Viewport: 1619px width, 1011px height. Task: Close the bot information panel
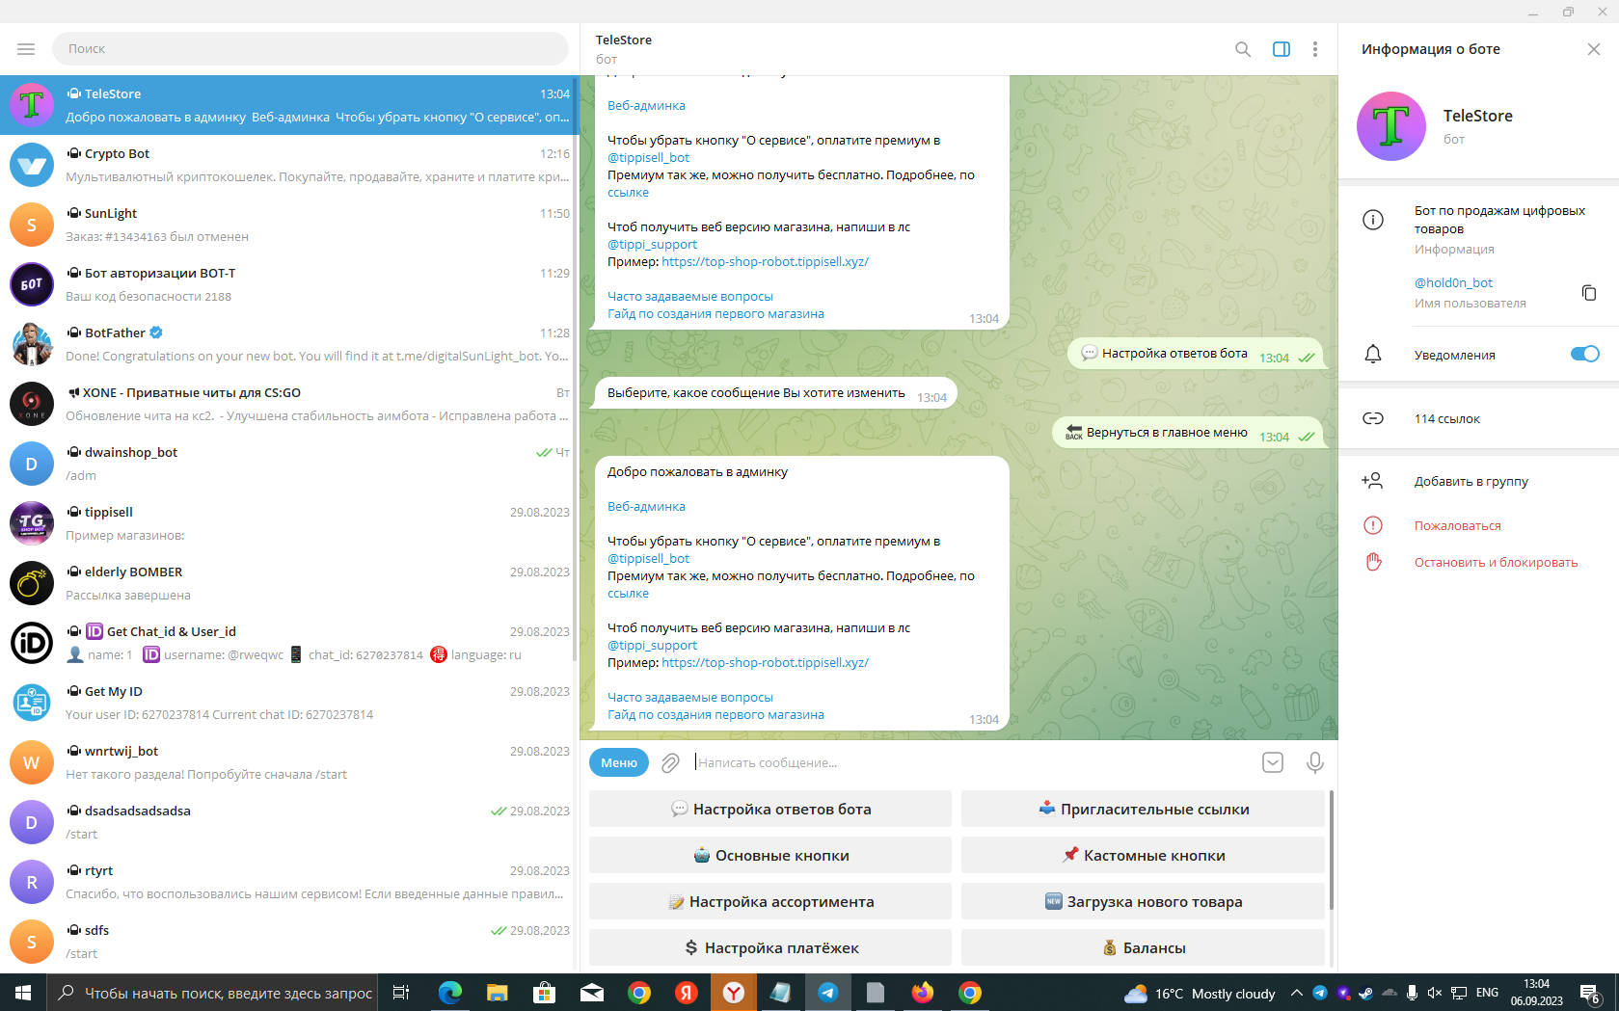(x=1594, y=49)
